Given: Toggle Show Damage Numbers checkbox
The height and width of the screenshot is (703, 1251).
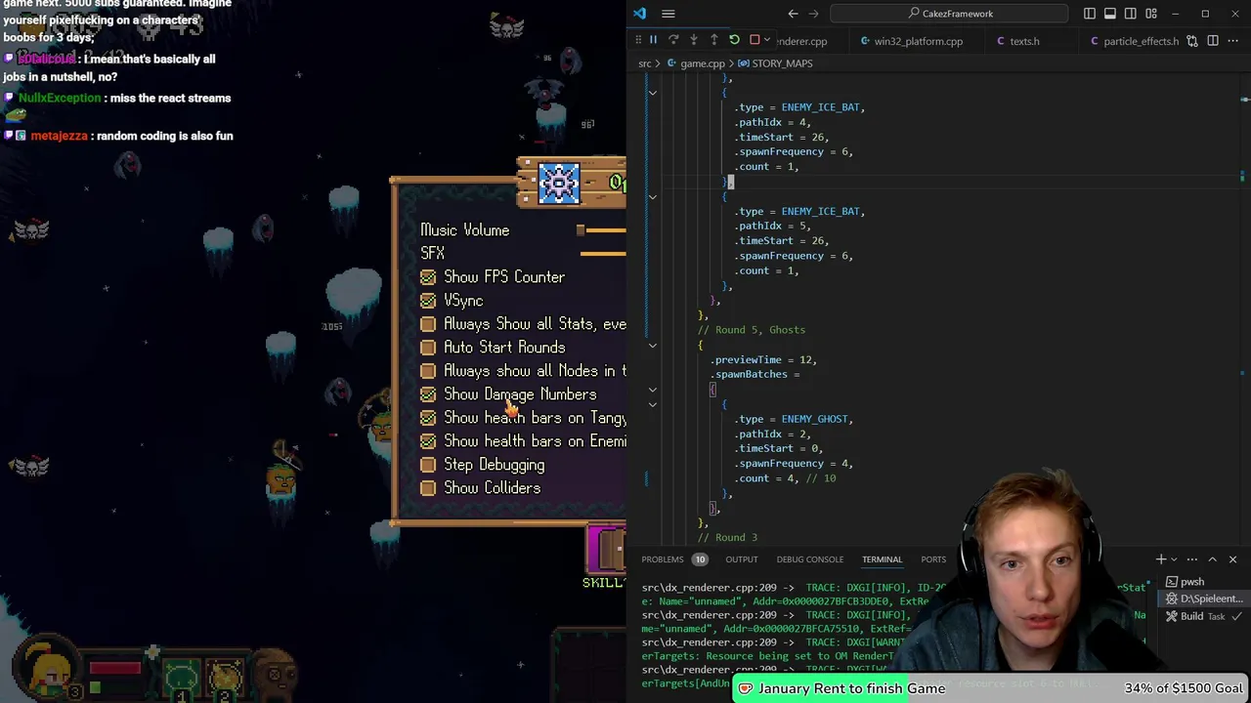Looking at the screenshot, I should (428, 394).
